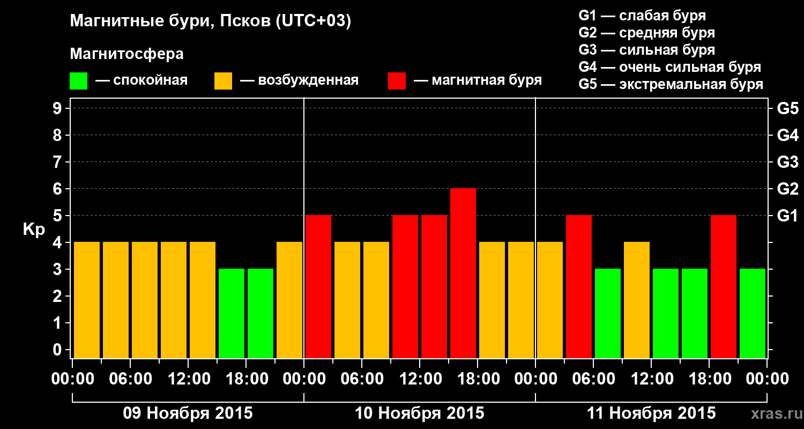Click the 'Магнитосфера' heading
The height and width of the screenshot is (429, 804).
tap(126, 54)
